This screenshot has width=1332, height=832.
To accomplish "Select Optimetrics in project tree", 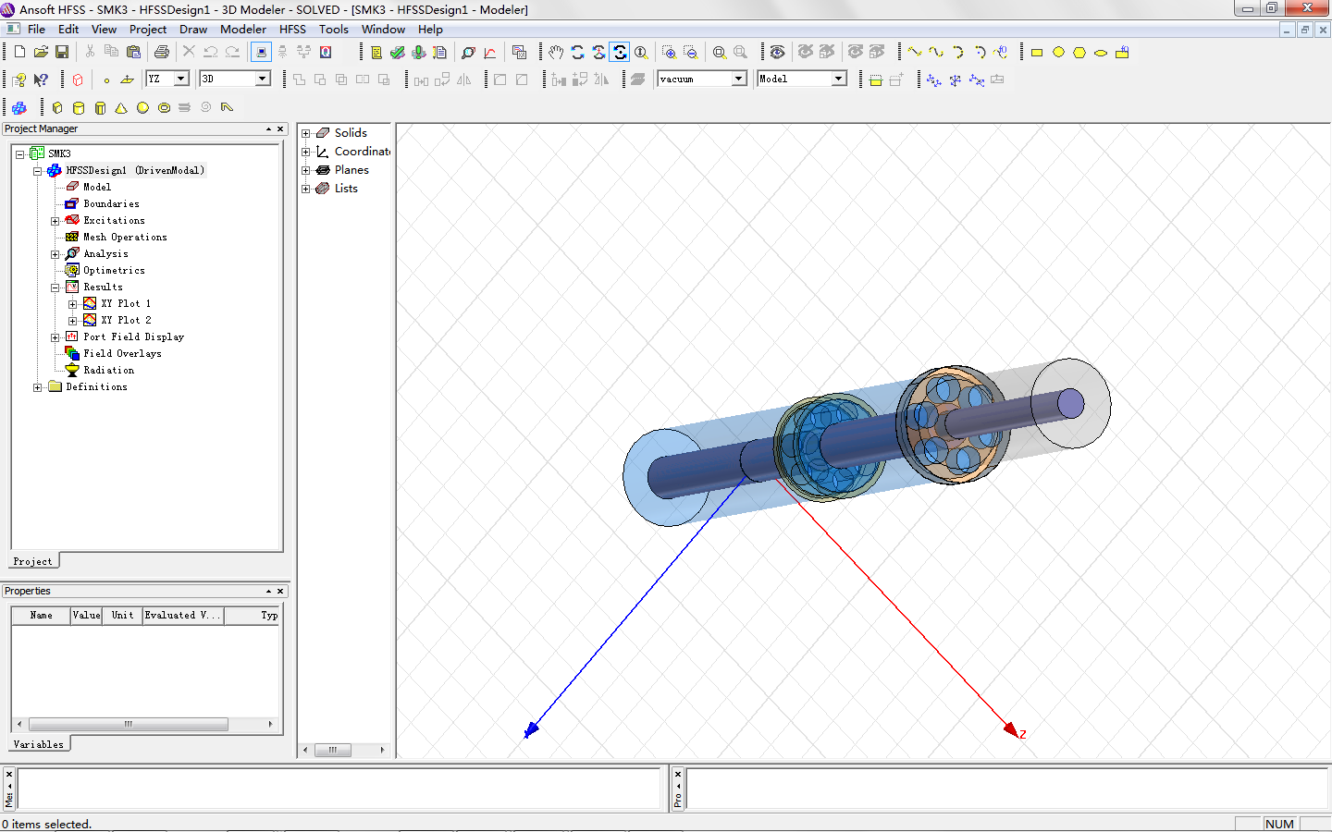I will 114,271.
